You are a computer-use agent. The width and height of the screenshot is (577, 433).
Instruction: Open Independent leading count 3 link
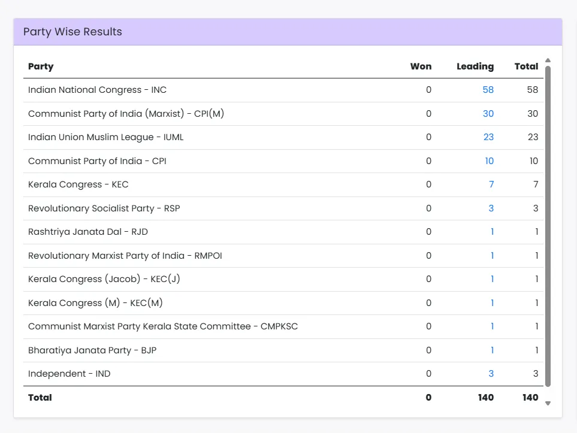[491, 374]
